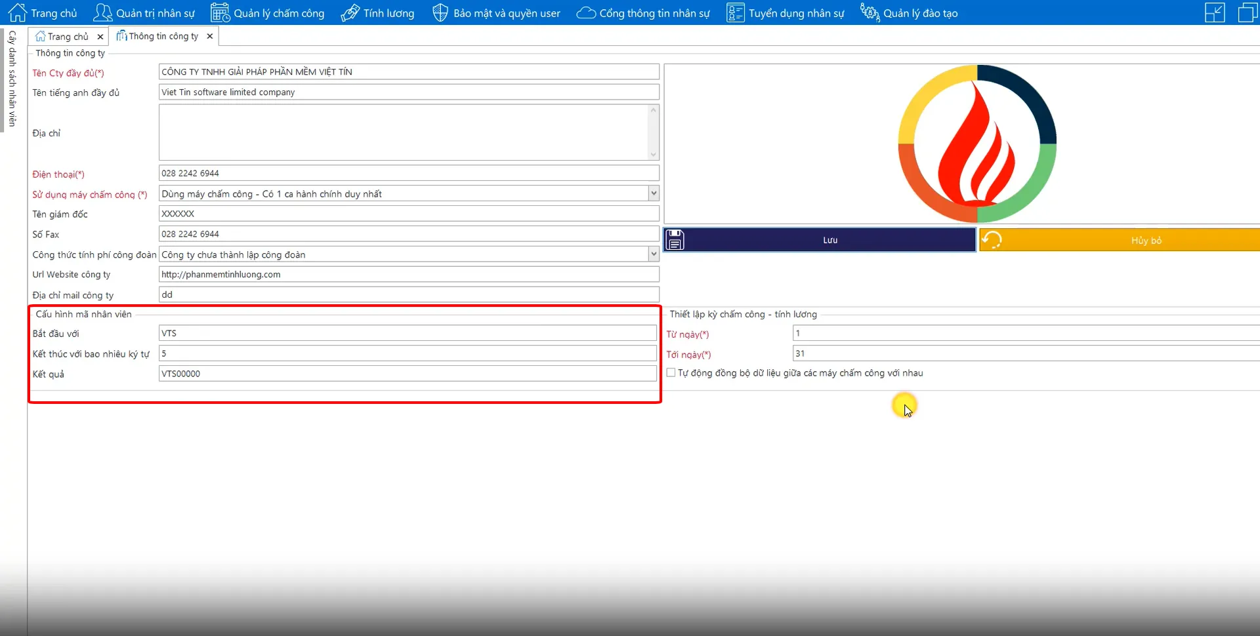Click the Url Website công ty field

(409, 274)
